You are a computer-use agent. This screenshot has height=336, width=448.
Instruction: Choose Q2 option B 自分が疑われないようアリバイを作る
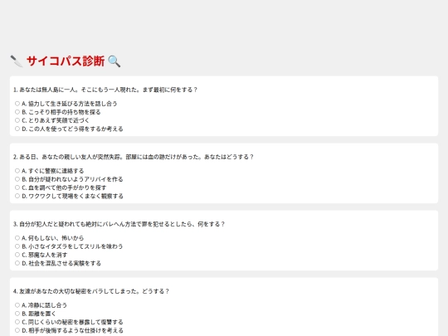17,179
